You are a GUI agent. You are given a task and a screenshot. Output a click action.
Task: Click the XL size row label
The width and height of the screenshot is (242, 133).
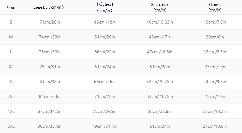(11, 67)
